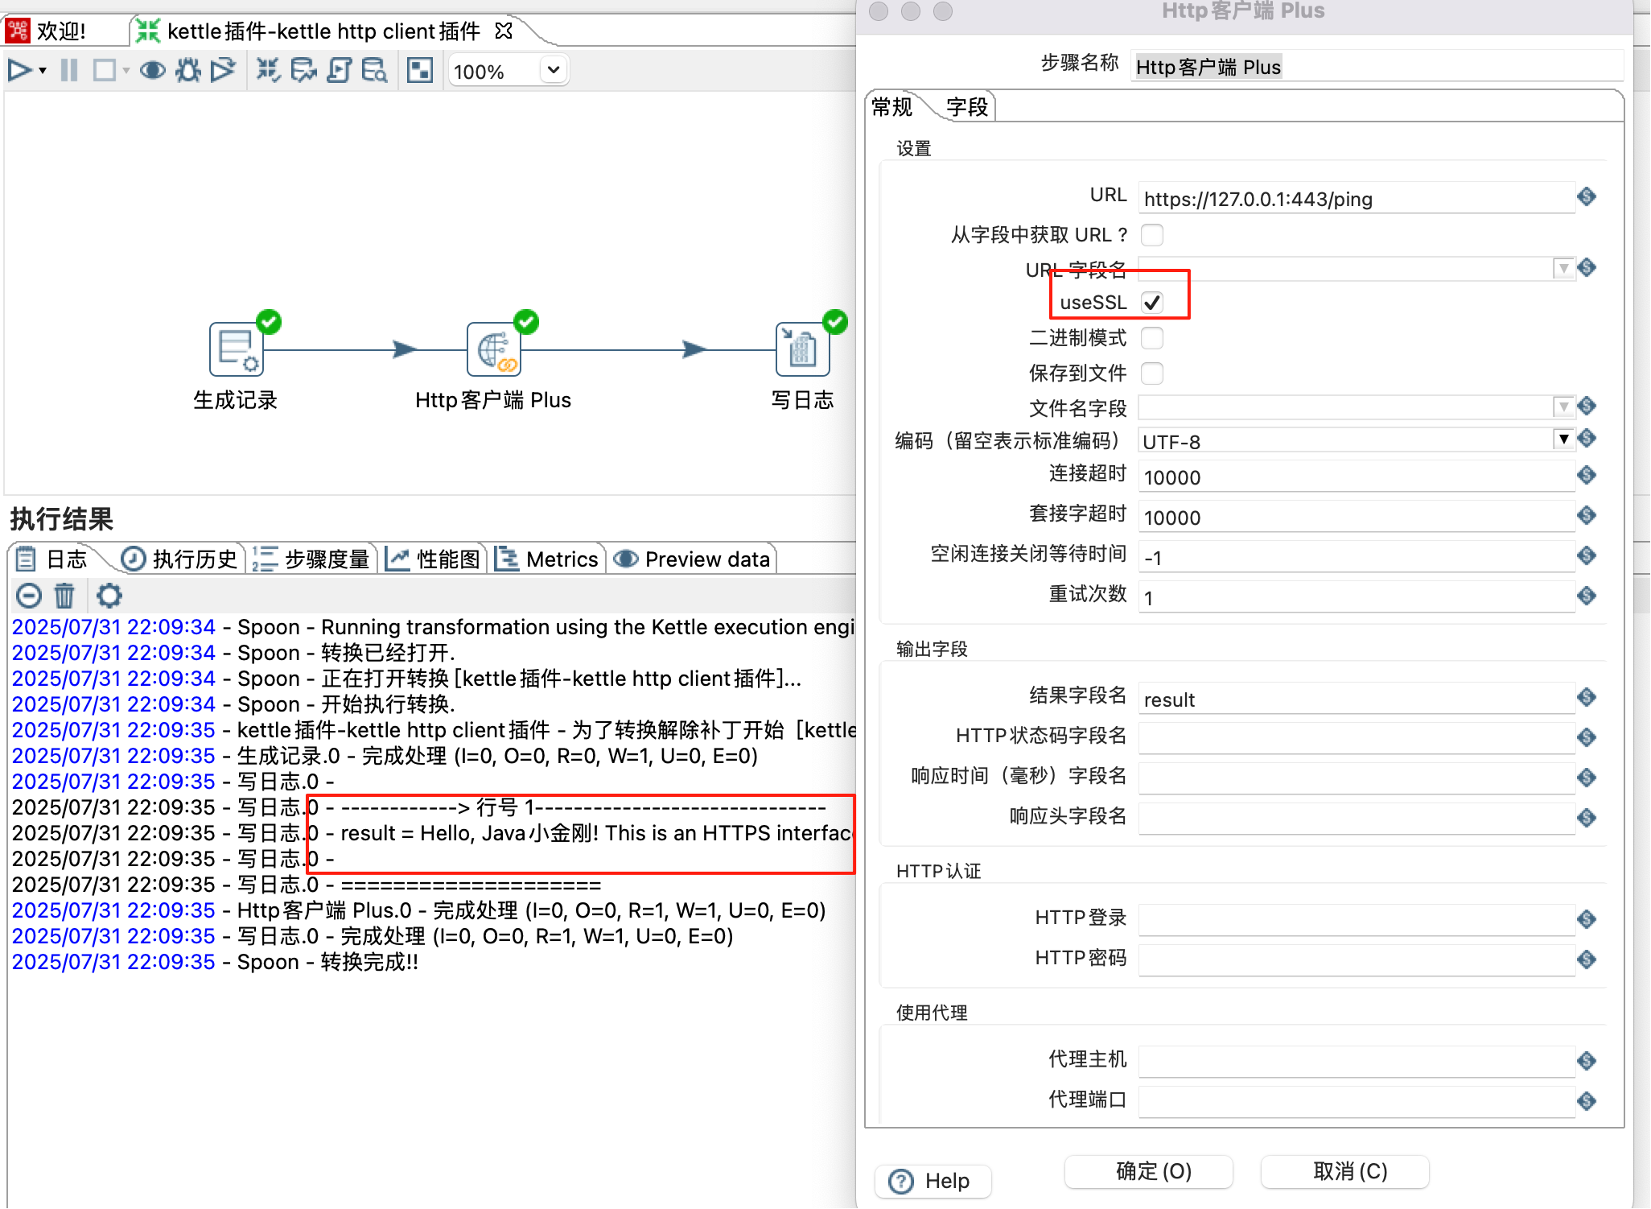Viewport: 1651px width, 1209px height.
Task: Click the 生成记录 step icon
Action: (236, 349)
